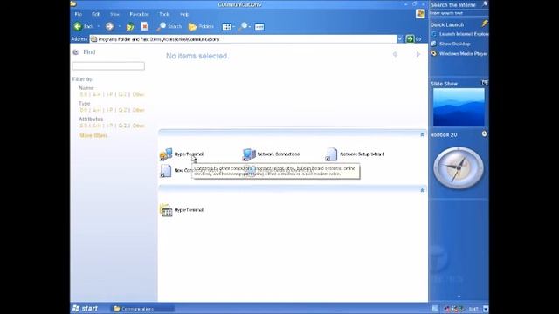Expand the sidebar bottom down-arrow
Viewport: 559px width, 314px height.
[459, 297]
